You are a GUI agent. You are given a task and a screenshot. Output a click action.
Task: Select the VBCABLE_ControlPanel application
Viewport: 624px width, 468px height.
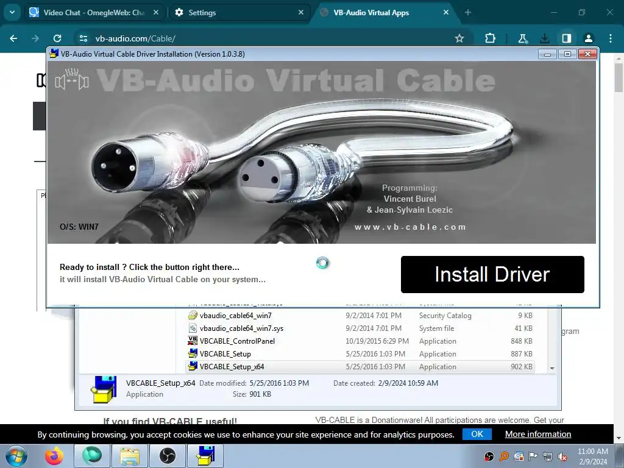point(360,341)
